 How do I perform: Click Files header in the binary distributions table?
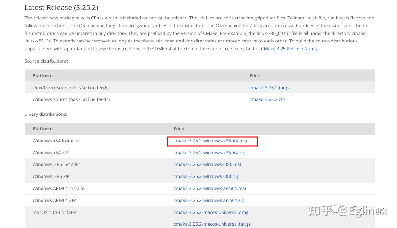click(x=179, y=129)
